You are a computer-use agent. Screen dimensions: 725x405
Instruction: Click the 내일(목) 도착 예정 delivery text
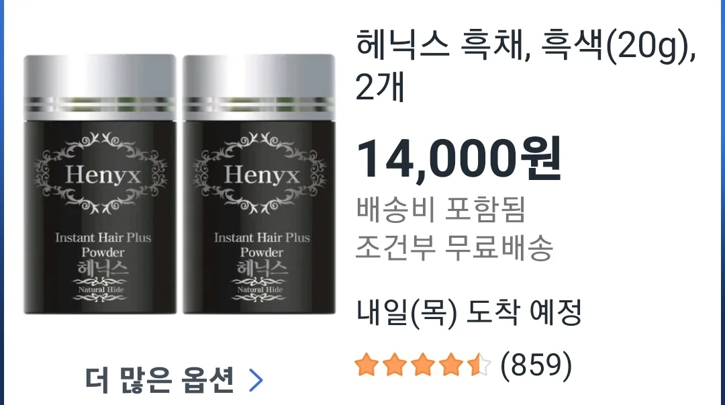point(469,312)
